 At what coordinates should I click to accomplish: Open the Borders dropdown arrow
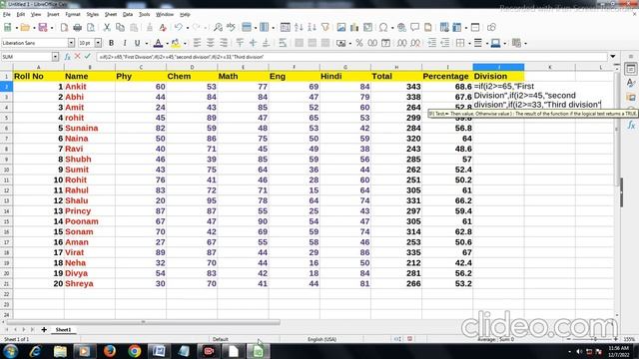469,43
